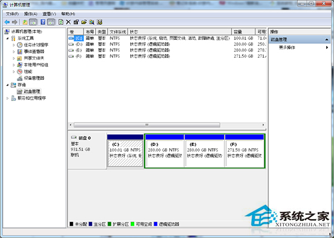Expand the 任务计划程序 node arrow

pyautogui.click(x=13, y=45)
